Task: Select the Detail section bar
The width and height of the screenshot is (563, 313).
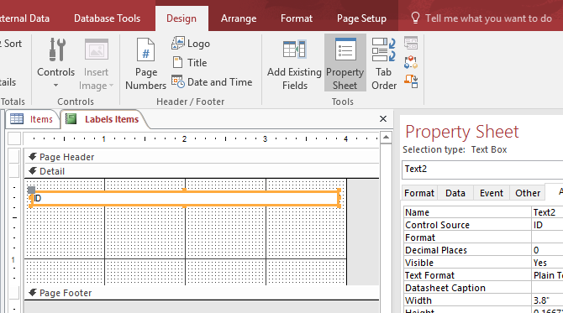Action: 202,171
